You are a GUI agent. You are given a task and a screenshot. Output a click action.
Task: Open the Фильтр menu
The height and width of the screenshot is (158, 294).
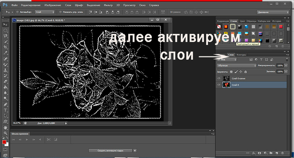(108, 5)
